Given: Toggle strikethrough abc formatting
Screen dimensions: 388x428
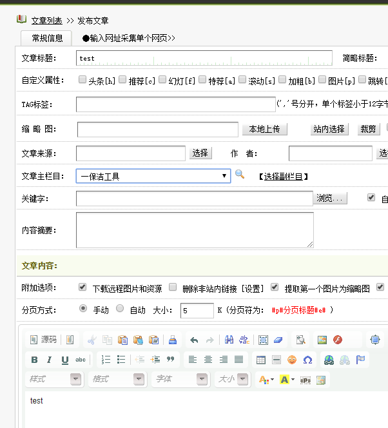Looking at the screenshot, I should (81, 360).
